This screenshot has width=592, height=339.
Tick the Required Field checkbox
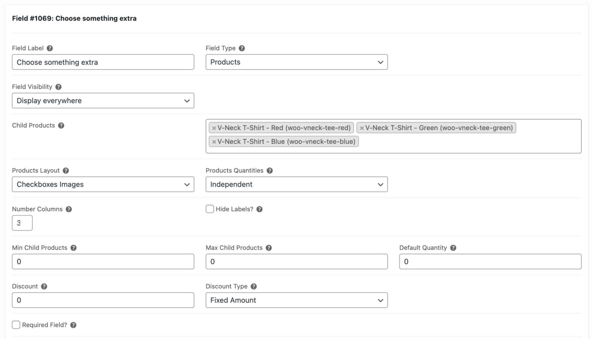[x=16, y=325]
